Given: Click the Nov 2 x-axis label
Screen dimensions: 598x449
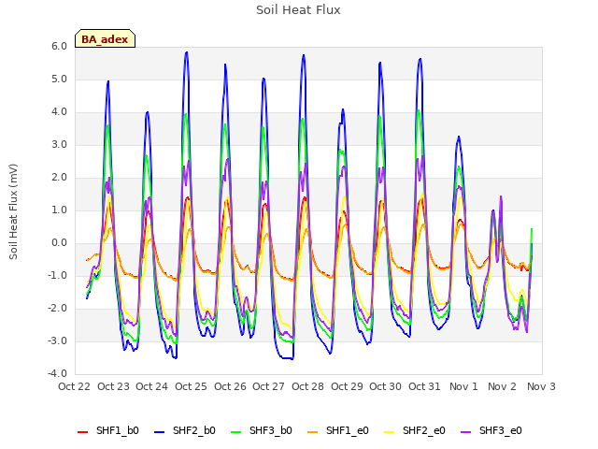Looking at the screenshot, I should pos(502,386).
